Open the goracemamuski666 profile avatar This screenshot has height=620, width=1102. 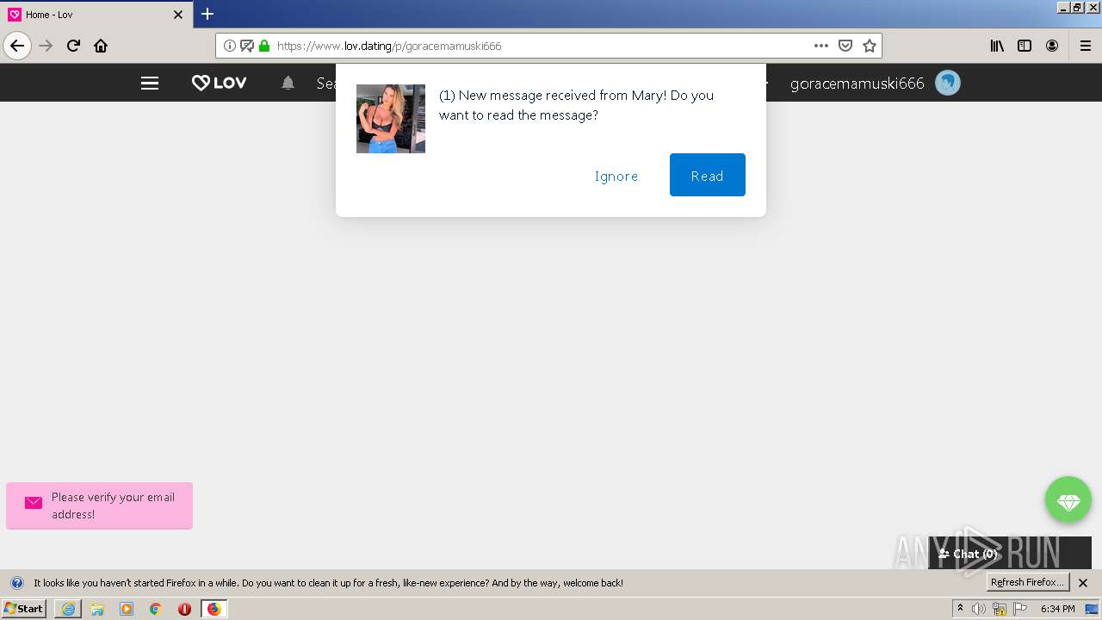948,83
